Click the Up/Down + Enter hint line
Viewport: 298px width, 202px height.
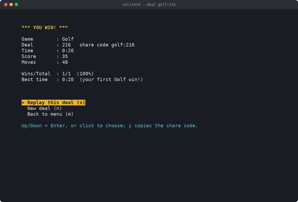click(110, 125)
